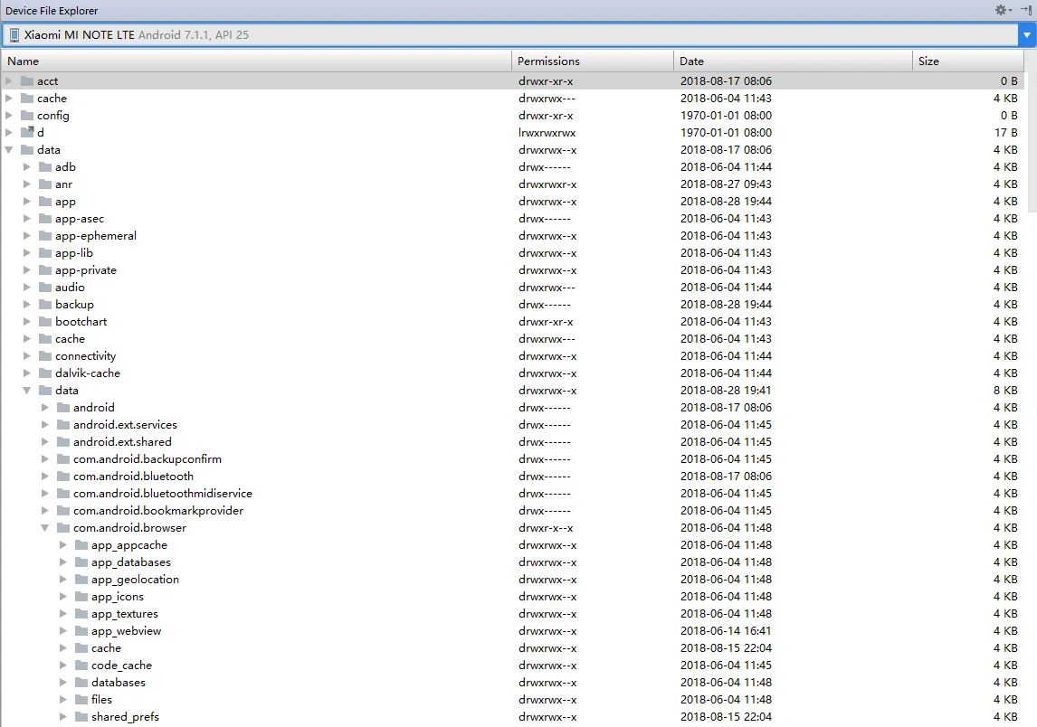
Task: Sort by the Name column header
Action: (x=257, y=61)
